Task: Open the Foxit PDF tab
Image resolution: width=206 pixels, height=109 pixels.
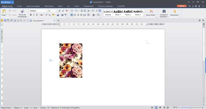Action: (x=121, y=6)
